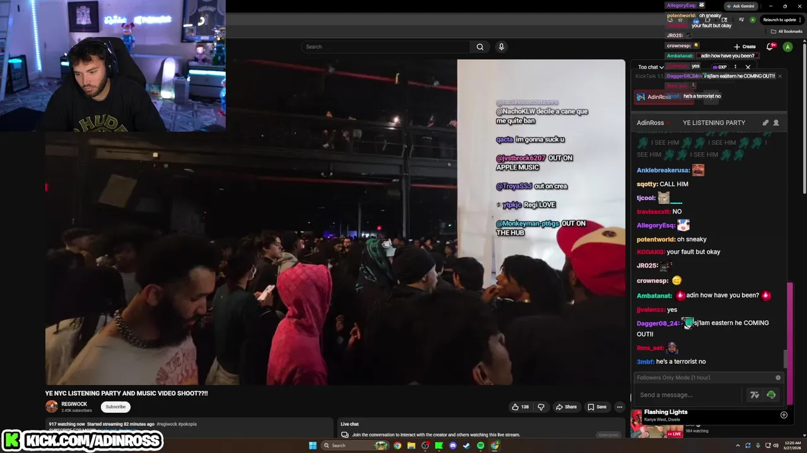Open Steam from the taskbar
The image size is (807, 453).
467,445
